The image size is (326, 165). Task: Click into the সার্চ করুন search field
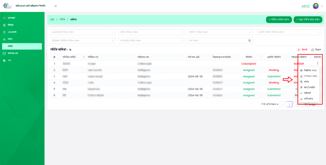click(x=216, y=40)
